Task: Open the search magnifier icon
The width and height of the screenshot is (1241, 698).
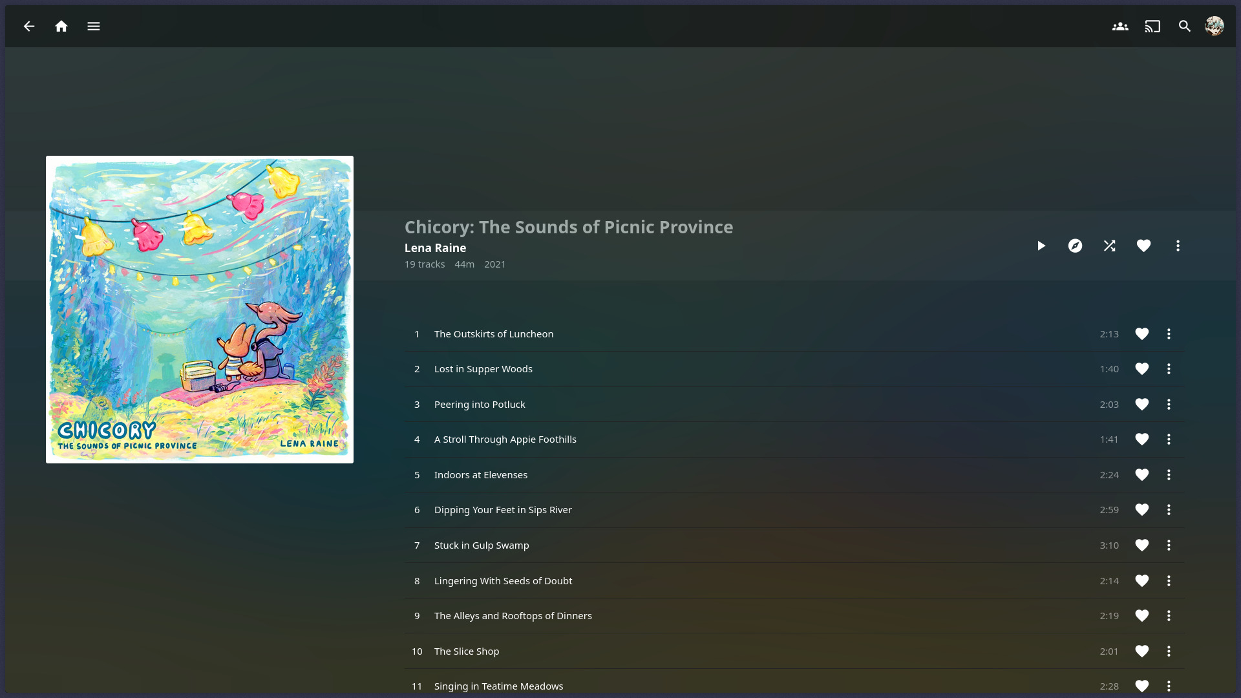Action: [1185, 26]
